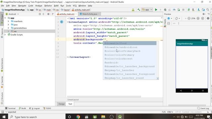Viewport: 212px width, 119px height.
Task: Expand Gradle Scripts node
Action: coord(5,35)
